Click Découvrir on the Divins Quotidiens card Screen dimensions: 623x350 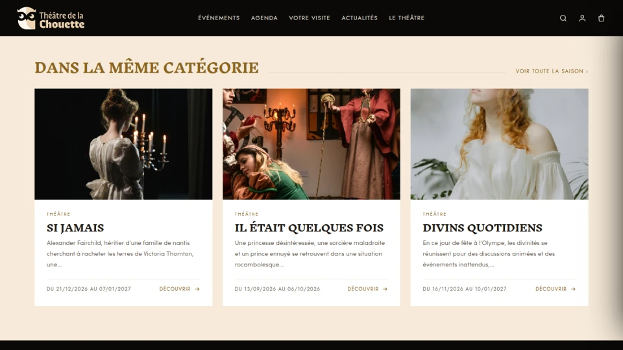pos(551,289)
